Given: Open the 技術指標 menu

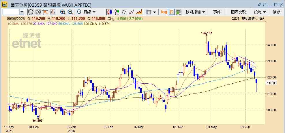Looking at the screenshot, I should point(195,12).
